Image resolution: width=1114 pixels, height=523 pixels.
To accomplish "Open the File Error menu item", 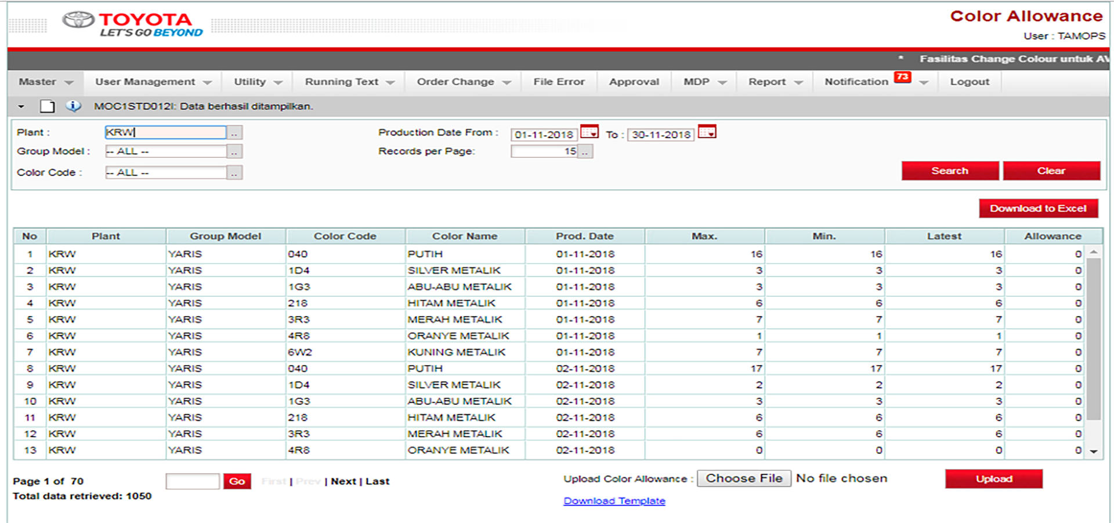I will pyautogui.click(x=559, y=82).
